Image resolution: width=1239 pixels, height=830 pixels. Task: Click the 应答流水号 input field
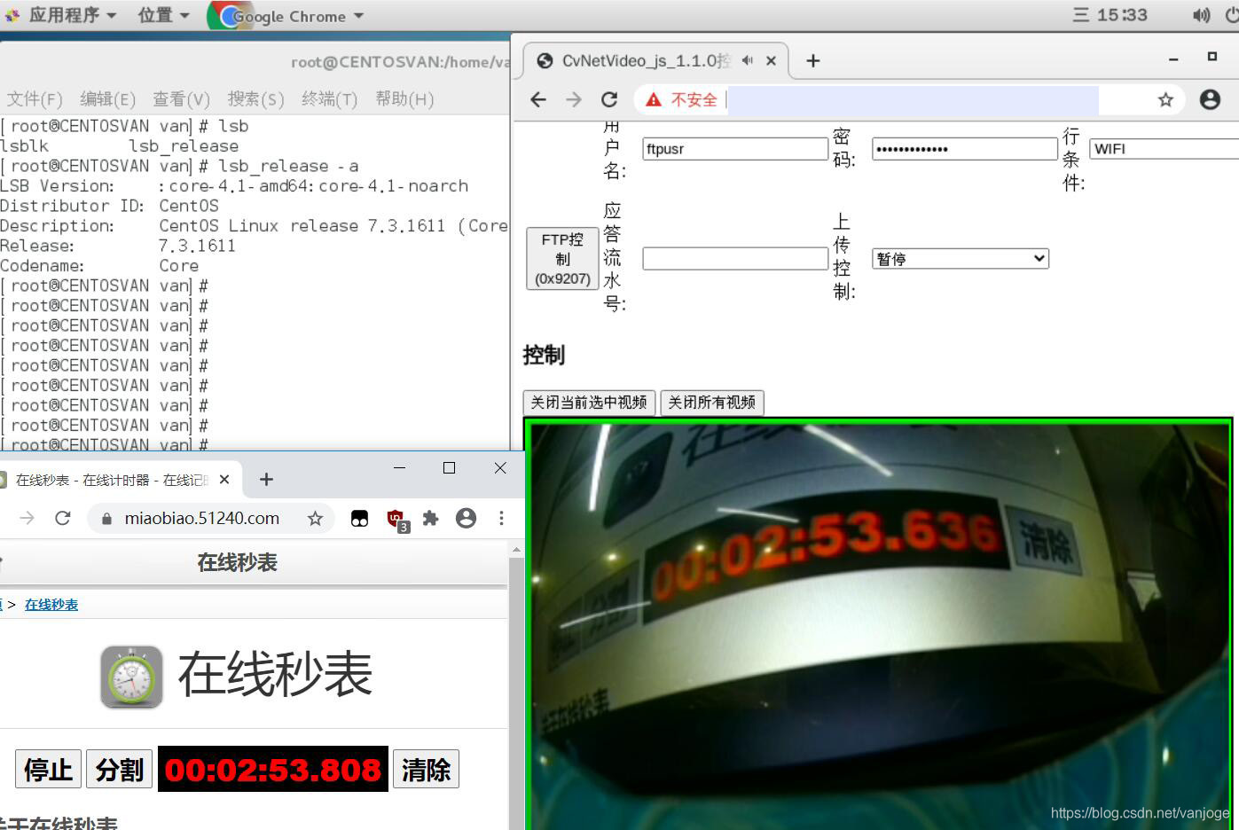coord(735,259)
